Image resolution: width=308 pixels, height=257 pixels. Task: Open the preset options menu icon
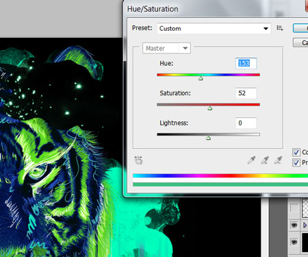tap(280, 28)
